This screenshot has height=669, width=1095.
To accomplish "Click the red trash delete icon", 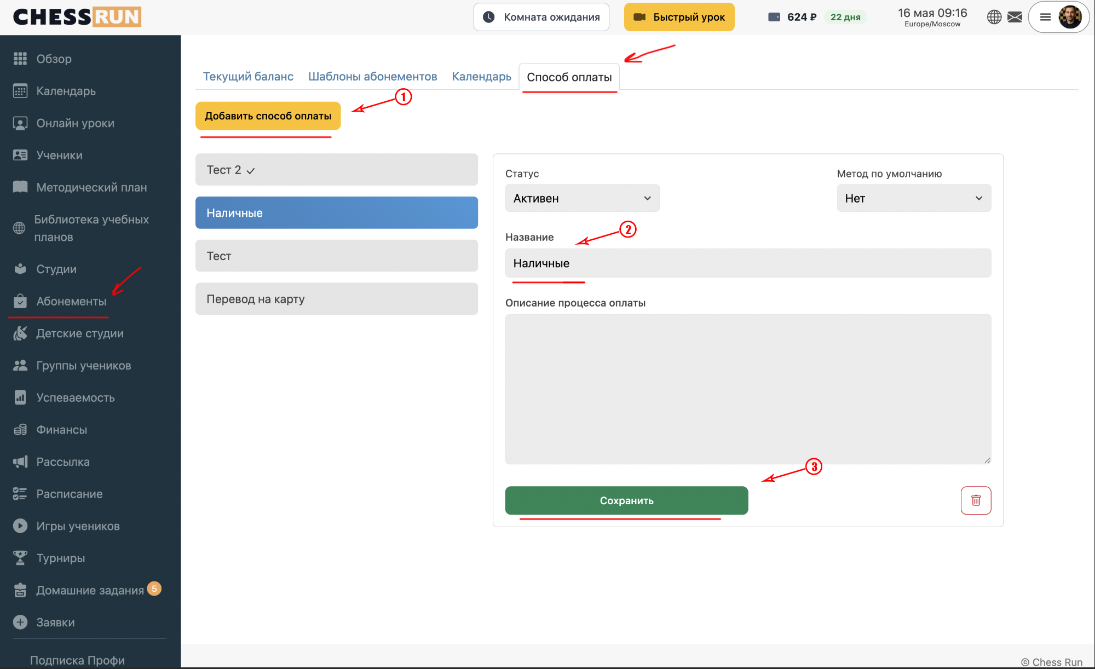I will 976,500.
